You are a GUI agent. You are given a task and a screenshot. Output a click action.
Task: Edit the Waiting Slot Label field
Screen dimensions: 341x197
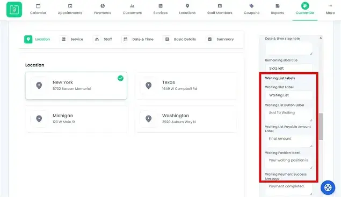(x=289, y=95)
